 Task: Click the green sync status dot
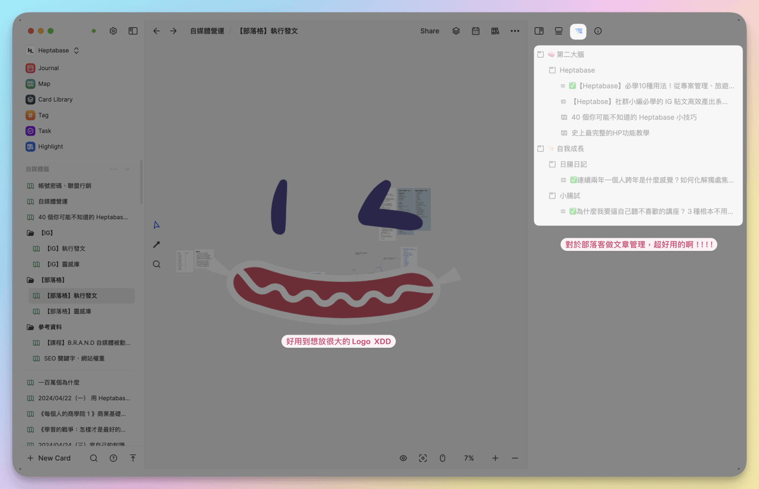click(94, 31)
